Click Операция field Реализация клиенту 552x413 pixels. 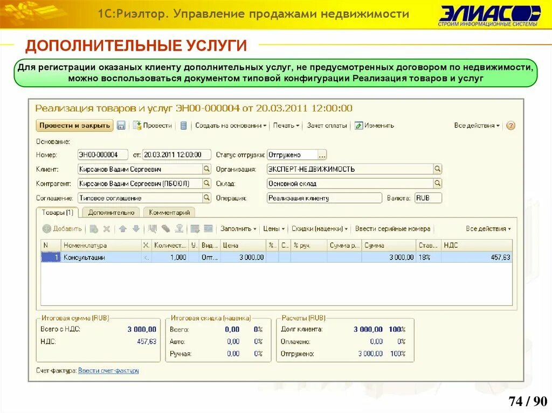pos(324,198)
